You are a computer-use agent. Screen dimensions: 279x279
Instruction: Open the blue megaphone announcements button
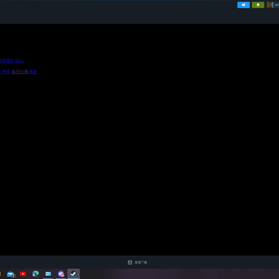(243, 5)
